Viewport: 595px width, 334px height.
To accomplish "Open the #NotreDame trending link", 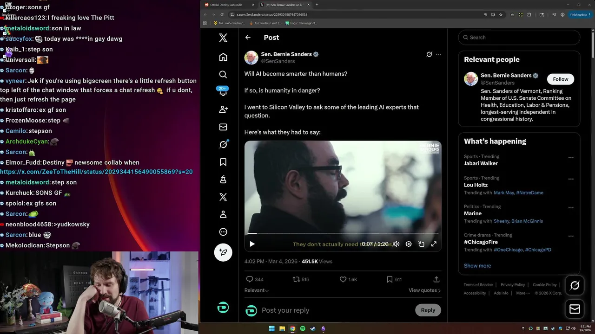I will coord(529,193).
